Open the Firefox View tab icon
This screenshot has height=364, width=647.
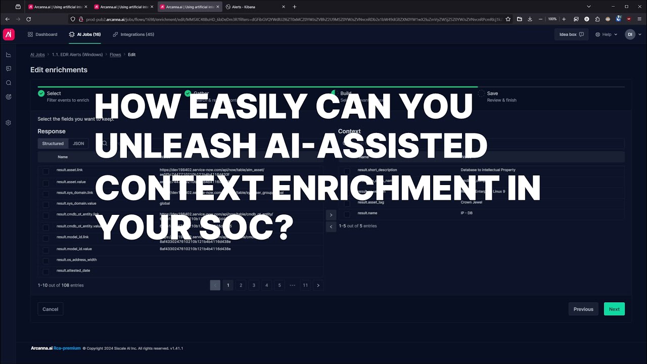[18, 7]
